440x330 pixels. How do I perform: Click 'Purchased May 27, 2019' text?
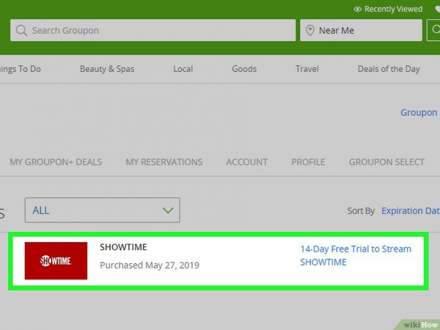[150, 265]
